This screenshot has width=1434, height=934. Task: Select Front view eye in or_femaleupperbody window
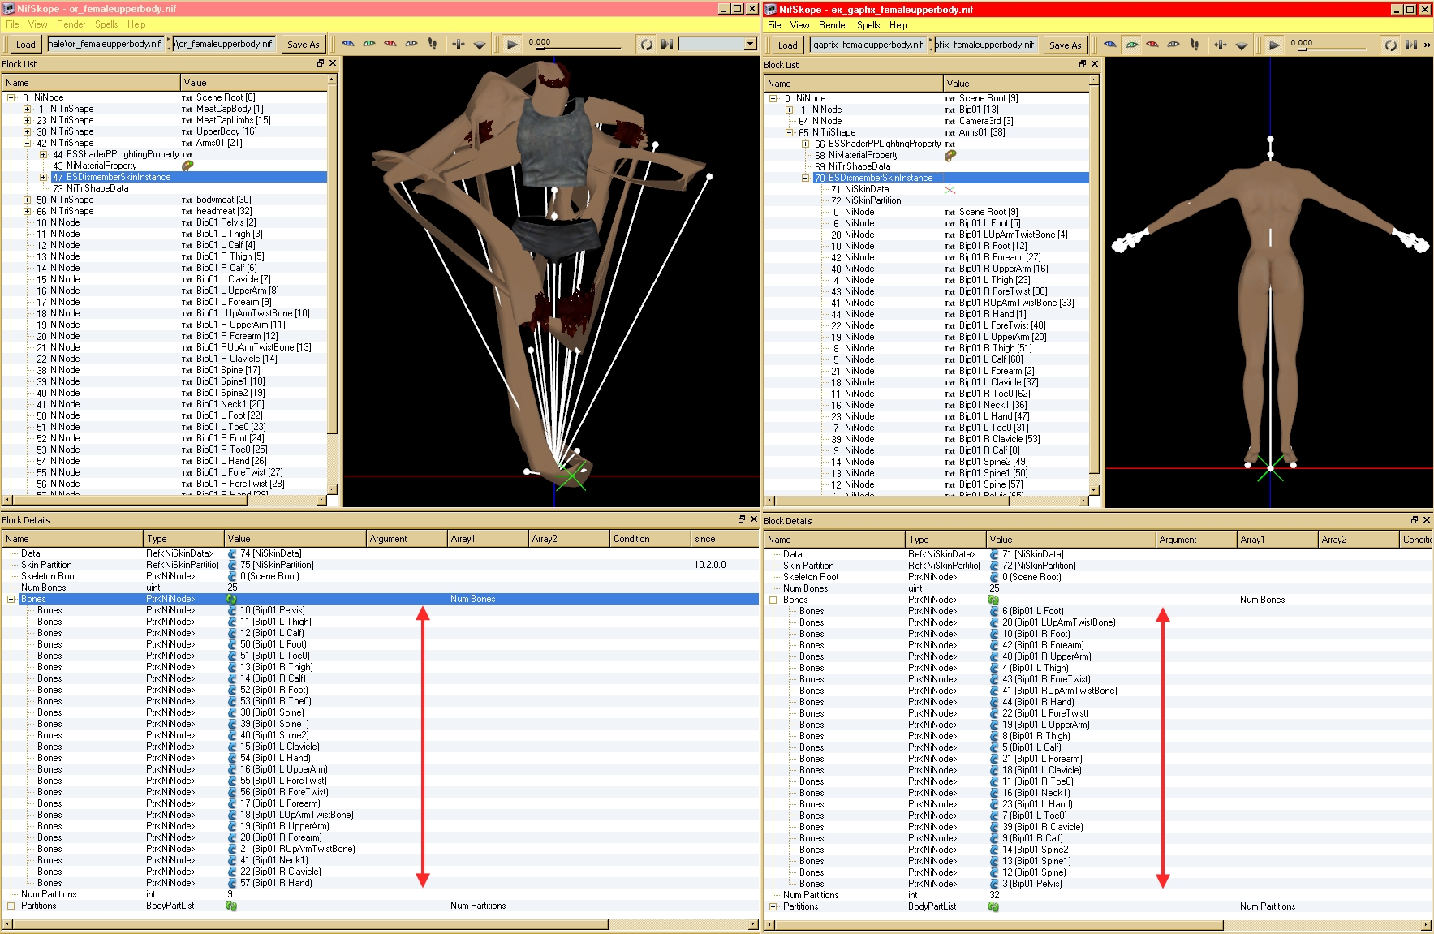click(x=369, y=44)
